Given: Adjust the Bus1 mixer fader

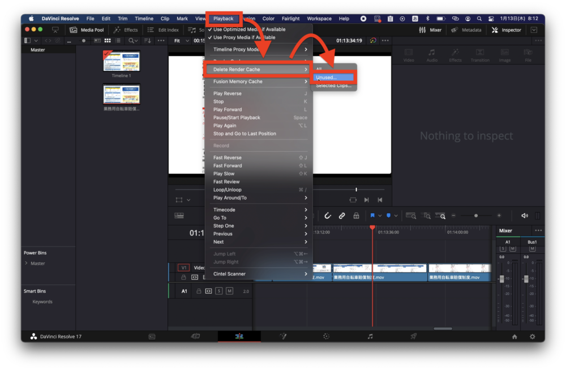Looking at the screenshot, I should point(526,279).
